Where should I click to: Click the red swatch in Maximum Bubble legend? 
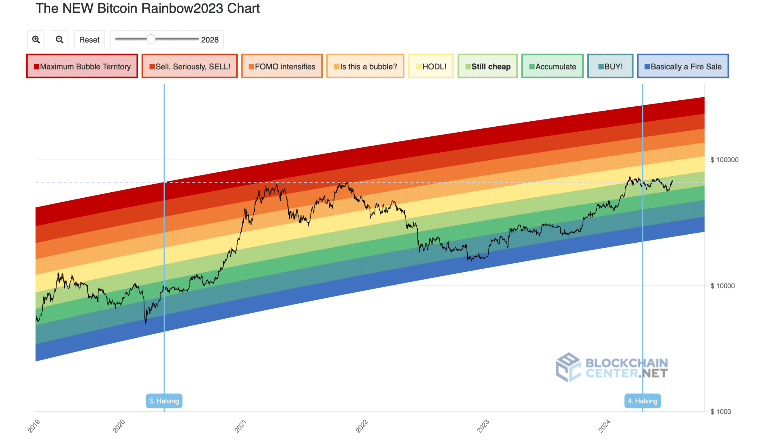(37, 67)
